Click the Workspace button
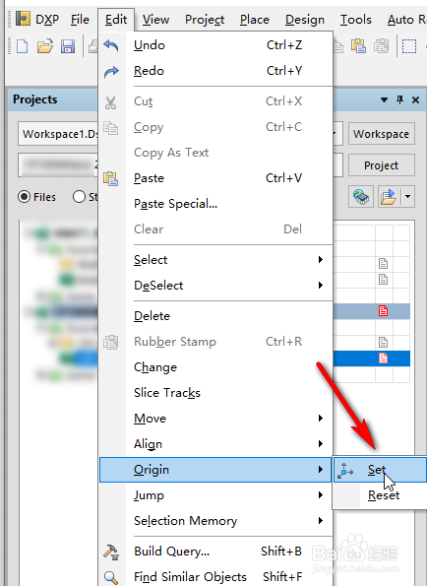The image size is (427, 586). click(382, 134)
